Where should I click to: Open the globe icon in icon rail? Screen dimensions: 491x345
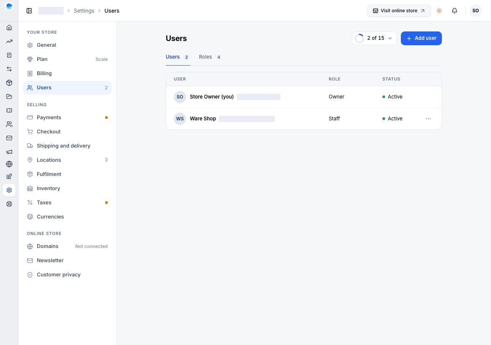coord(9,164)
